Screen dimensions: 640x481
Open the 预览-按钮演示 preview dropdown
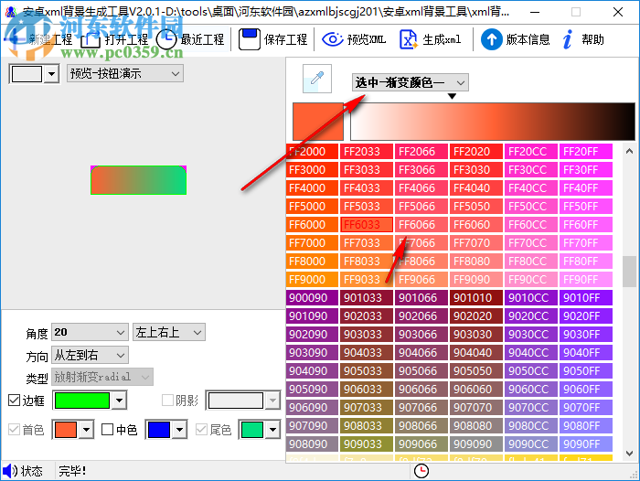[x=125, y=73]
